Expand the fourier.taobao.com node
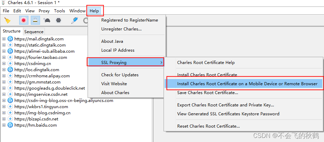 pyautogui.click(x=4, y=57)
